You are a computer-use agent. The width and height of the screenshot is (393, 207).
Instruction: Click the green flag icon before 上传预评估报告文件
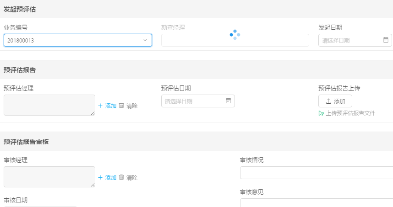pyautogui.click(x=321, y=113)
